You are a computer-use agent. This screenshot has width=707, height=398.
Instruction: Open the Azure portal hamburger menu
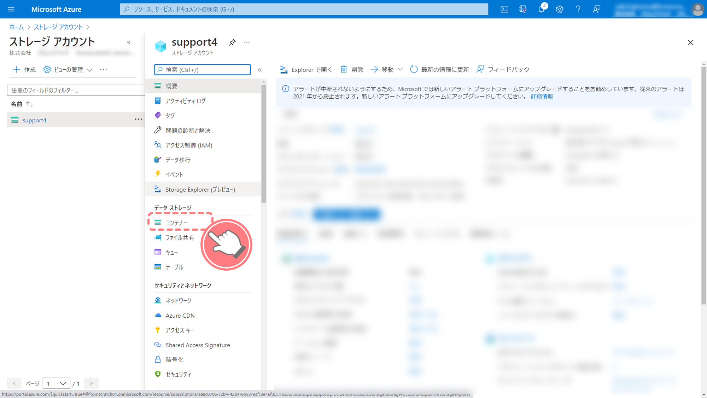11,9
